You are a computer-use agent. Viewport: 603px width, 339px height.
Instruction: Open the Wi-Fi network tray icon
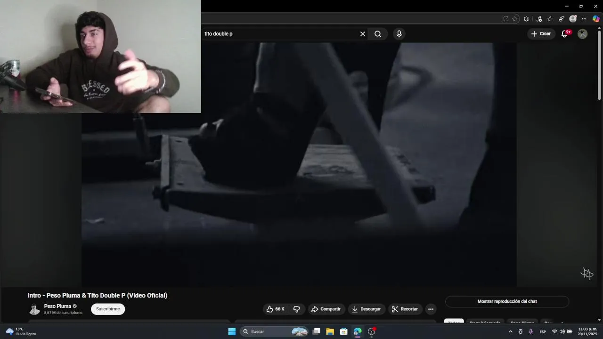point(554,331)
